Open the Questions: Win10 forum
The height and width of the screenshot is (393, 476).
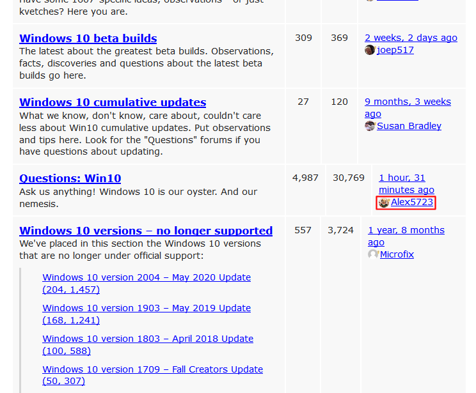[70, 179]
